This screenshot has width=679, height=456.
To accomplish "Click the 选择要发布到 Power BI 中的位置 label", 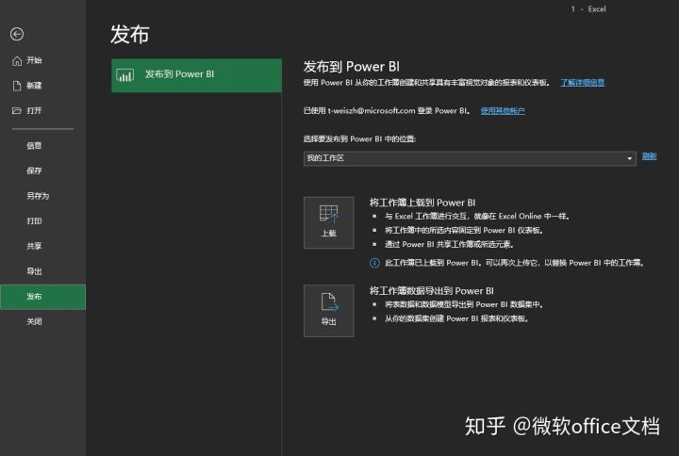I will pyautogui.click(x=359, y=138).
